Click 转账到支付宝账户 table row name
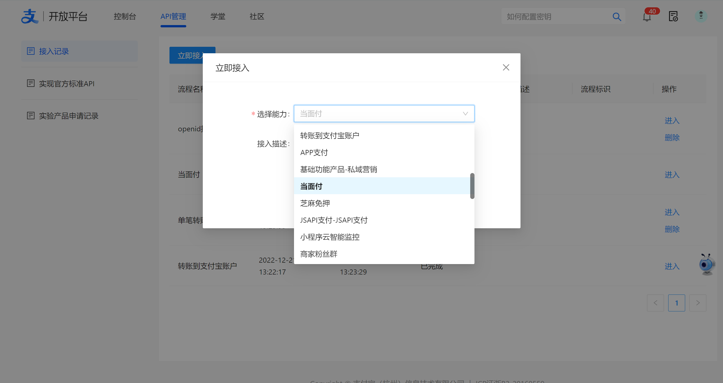The width and height of the screenshot is (723, 383). [x=207, y=266]
